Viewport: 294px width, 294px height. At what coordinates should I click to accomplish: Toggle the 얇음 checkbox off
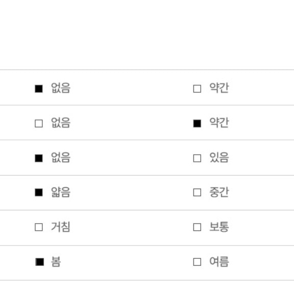coord(39,192)
